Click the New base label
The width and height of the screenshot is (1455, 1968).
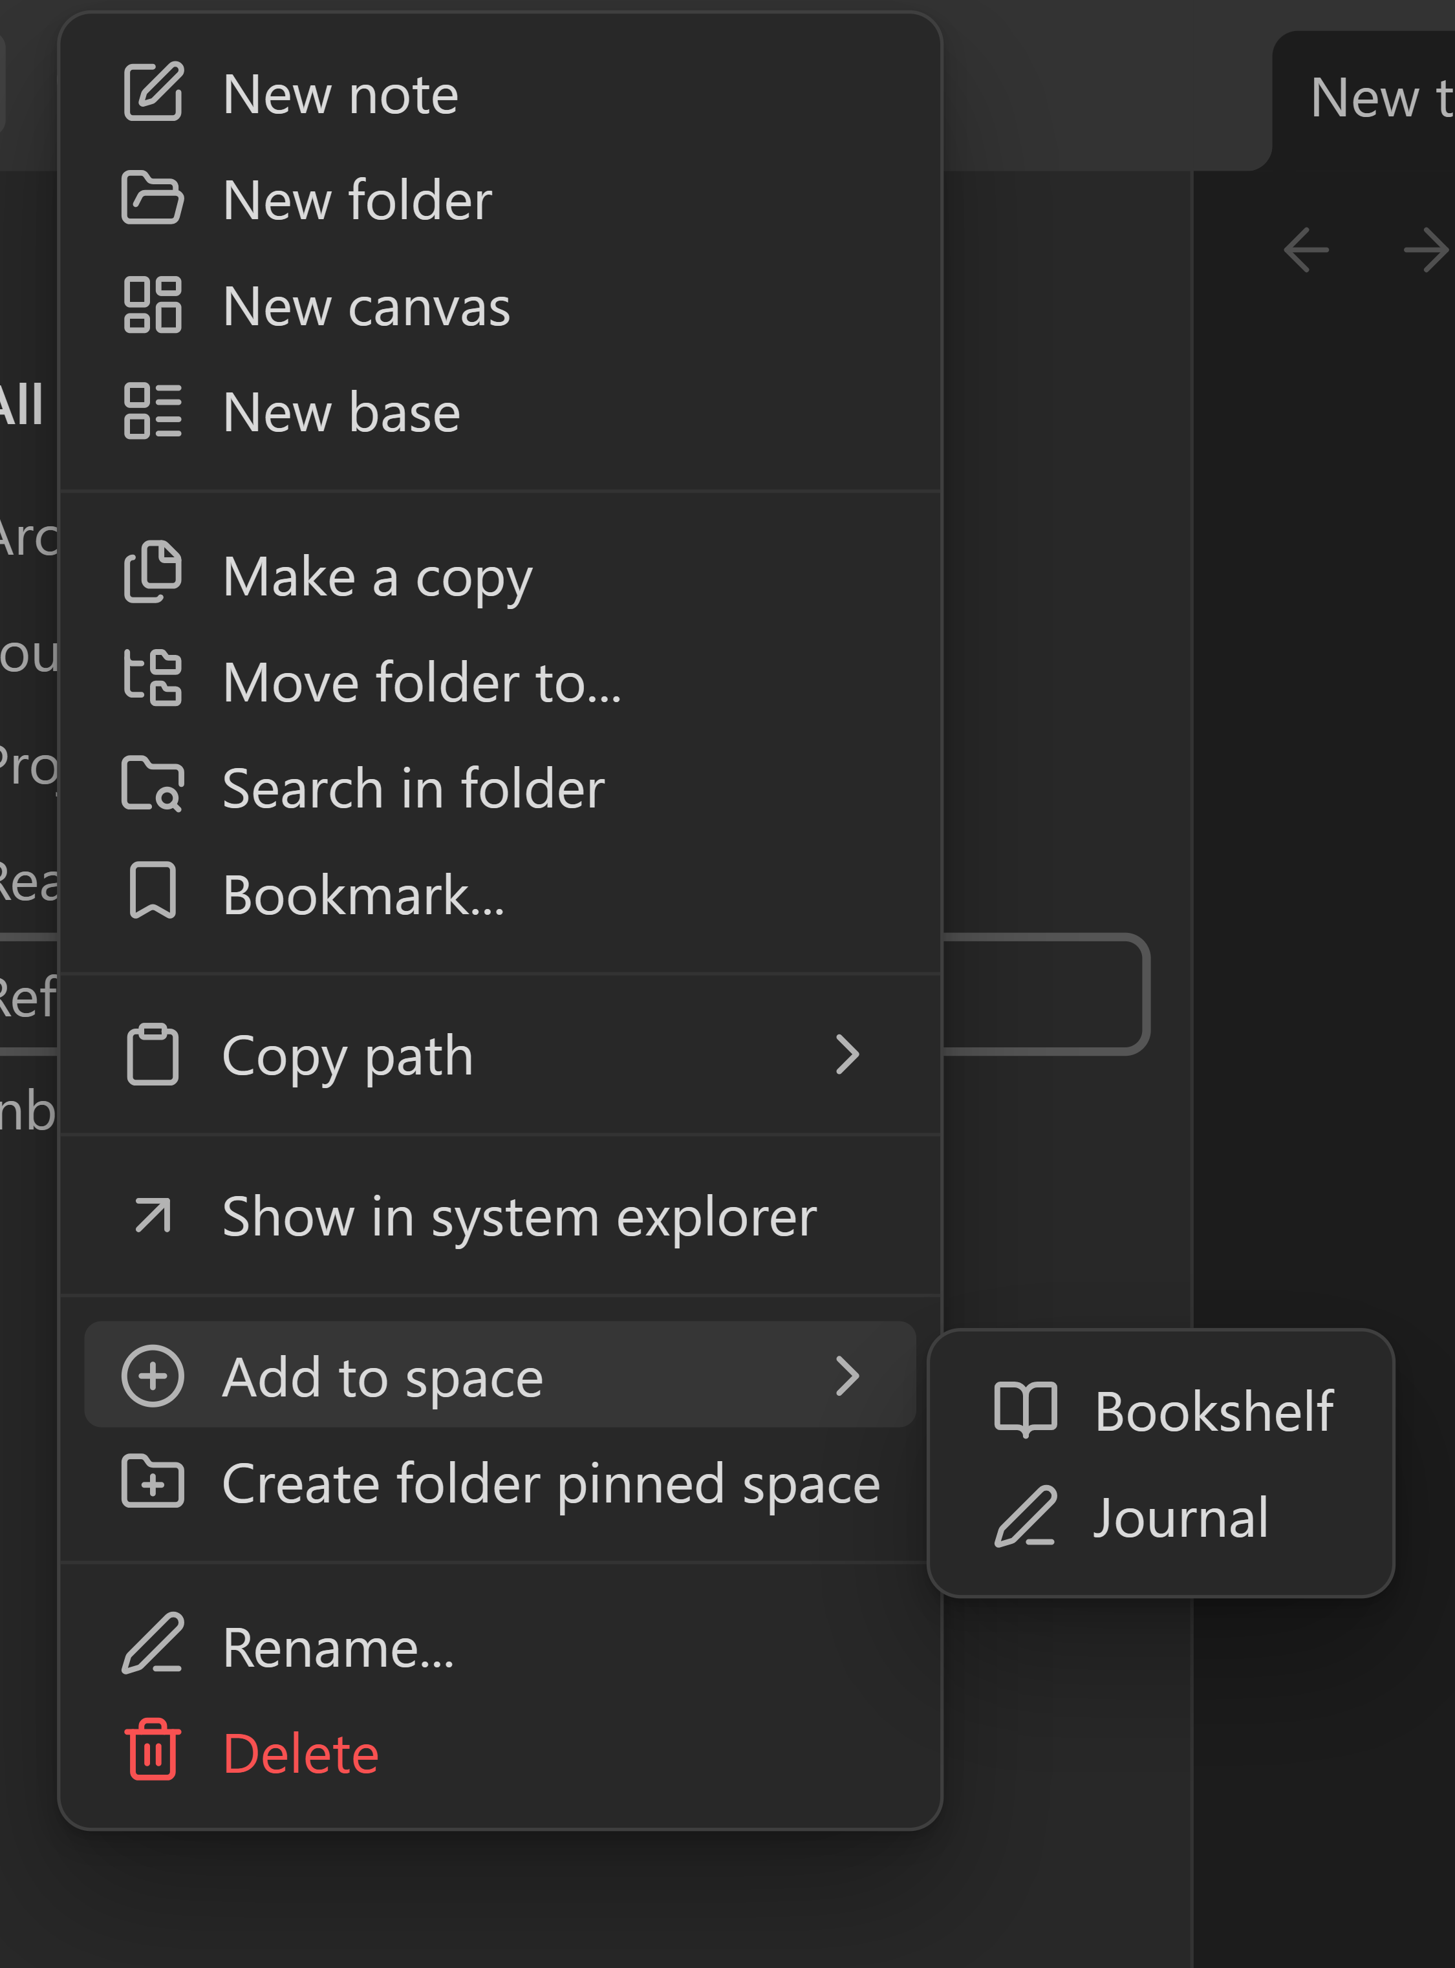(341, 412)
